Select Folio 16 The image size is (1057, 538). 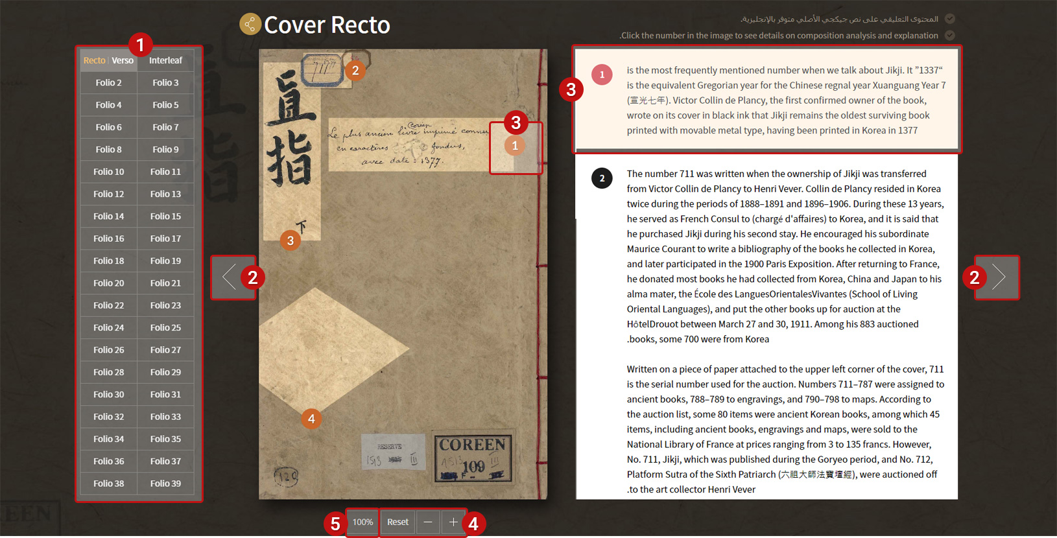point(109,239)
